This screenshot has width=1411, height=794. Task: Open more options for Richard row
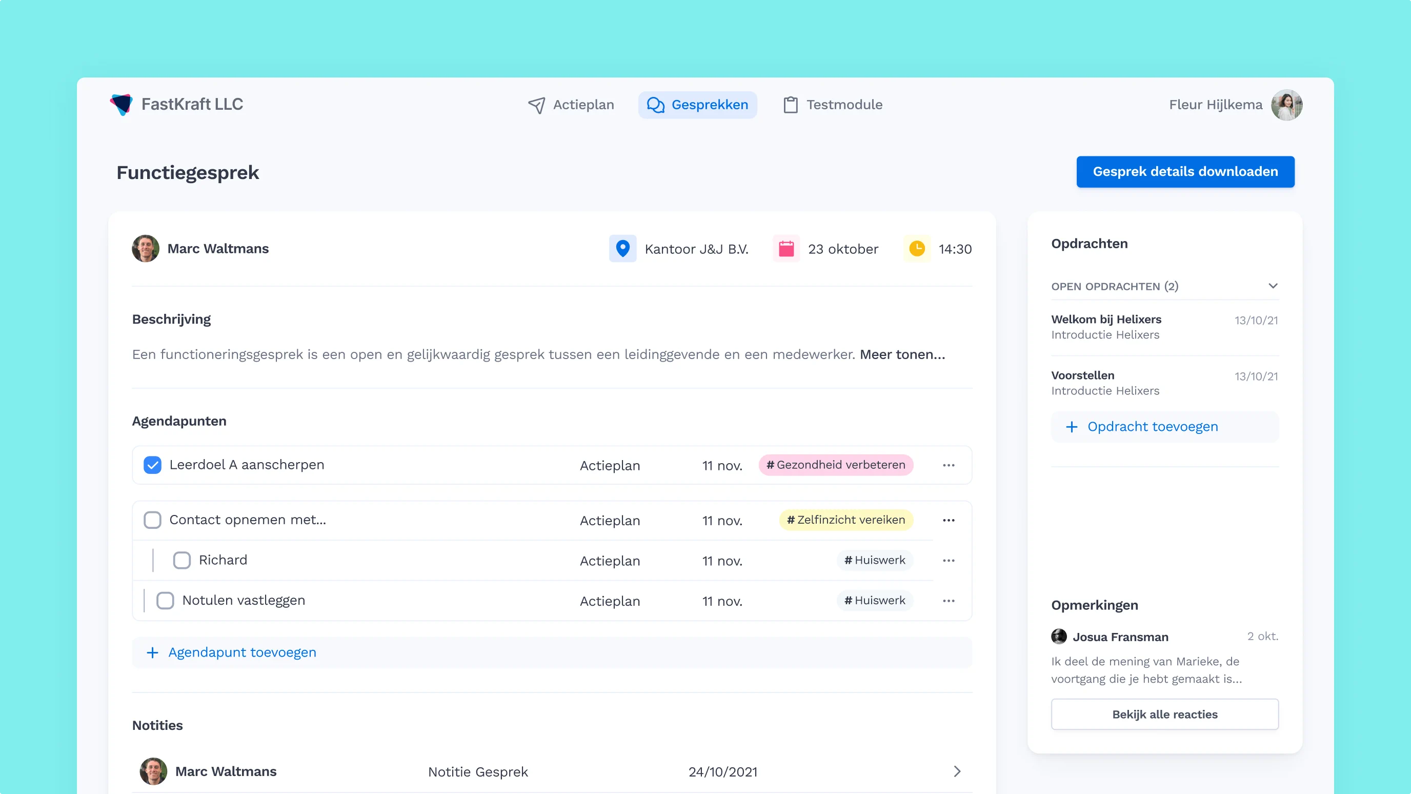[949, 561]
